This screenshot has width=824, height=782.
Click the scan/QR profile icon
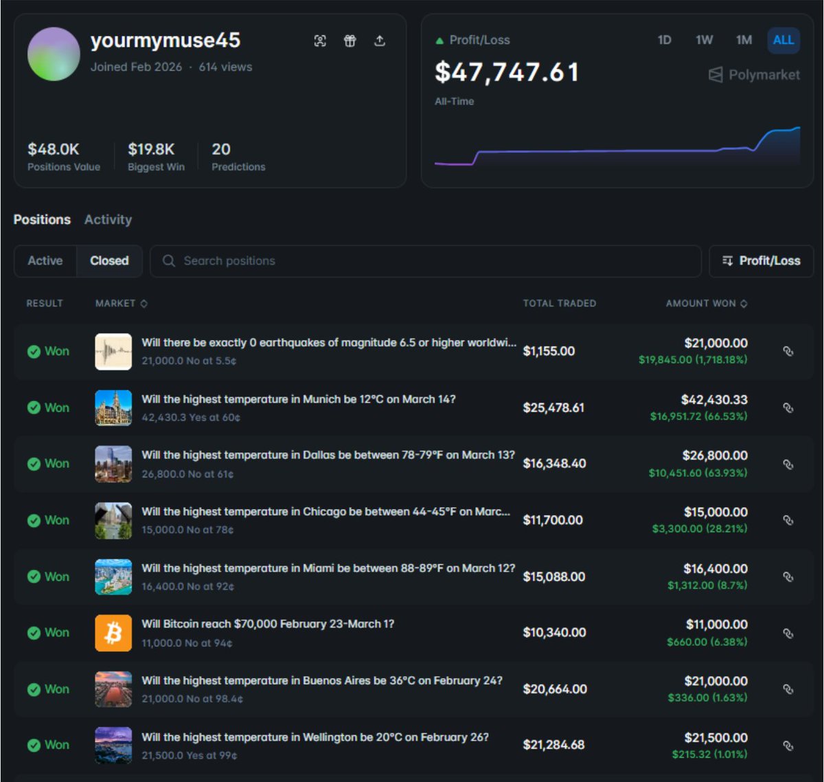coord(320,41)
